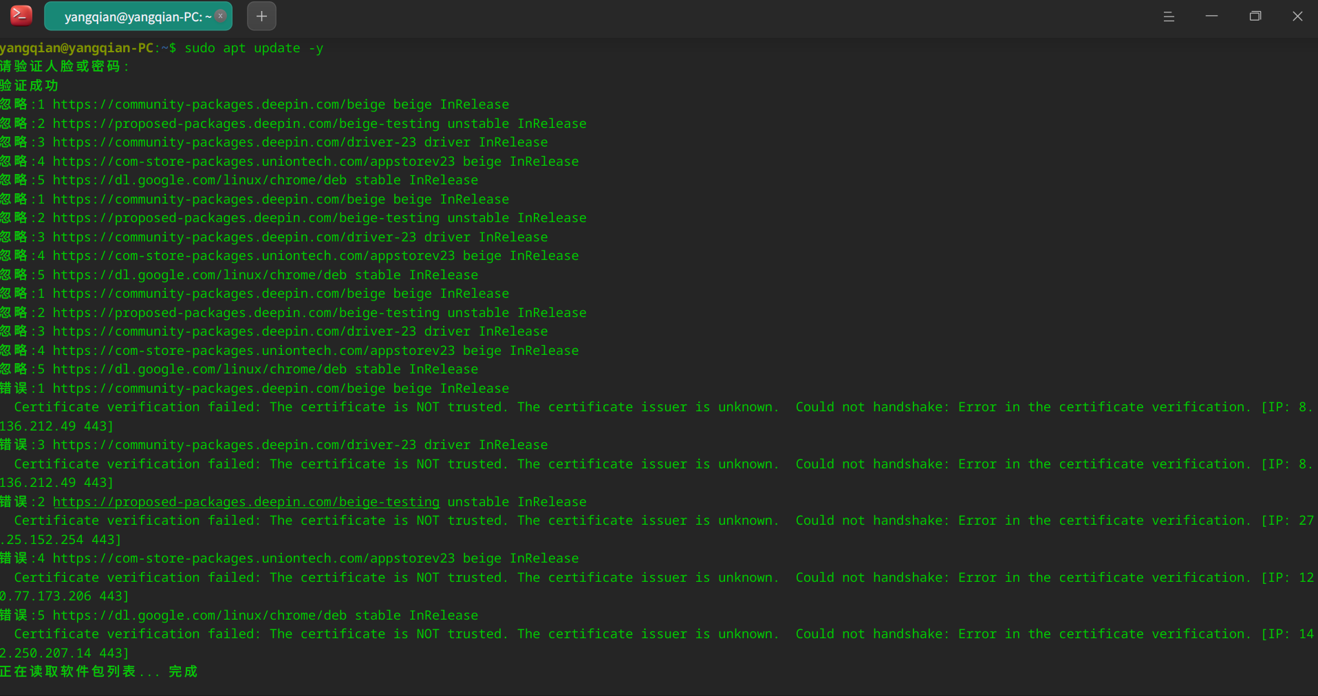Viewport: 1318px width, 696px height.
Task: Click the '验证成功' line
Action: (x=30, y=86)
